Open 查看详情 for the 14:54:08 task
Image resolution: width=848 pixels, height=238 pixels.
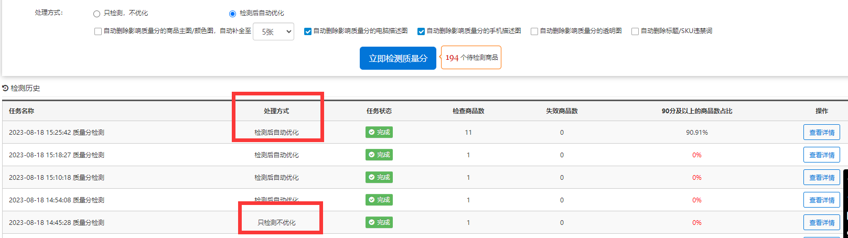tap(821, 200)
